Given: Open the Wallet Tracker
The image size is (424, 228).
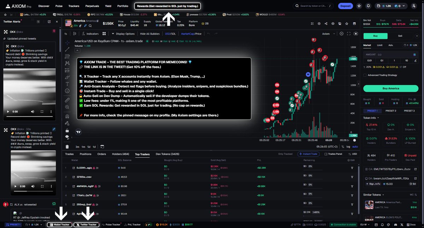Looking at the screenshot, I should click(60, 224).
